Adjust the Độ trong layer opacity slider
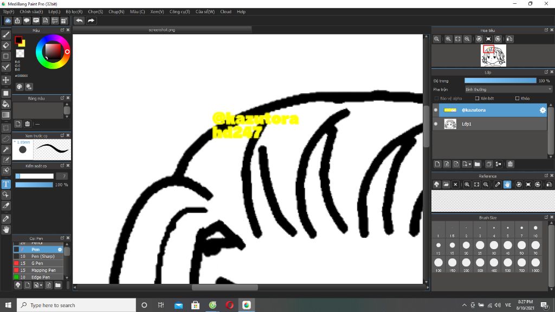 click(500, 81)
